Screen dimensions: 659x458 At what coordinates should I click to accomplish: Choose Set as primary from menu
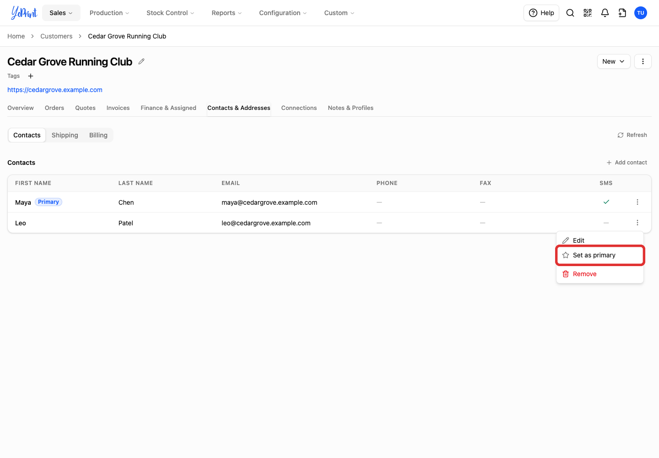(600, 255)
